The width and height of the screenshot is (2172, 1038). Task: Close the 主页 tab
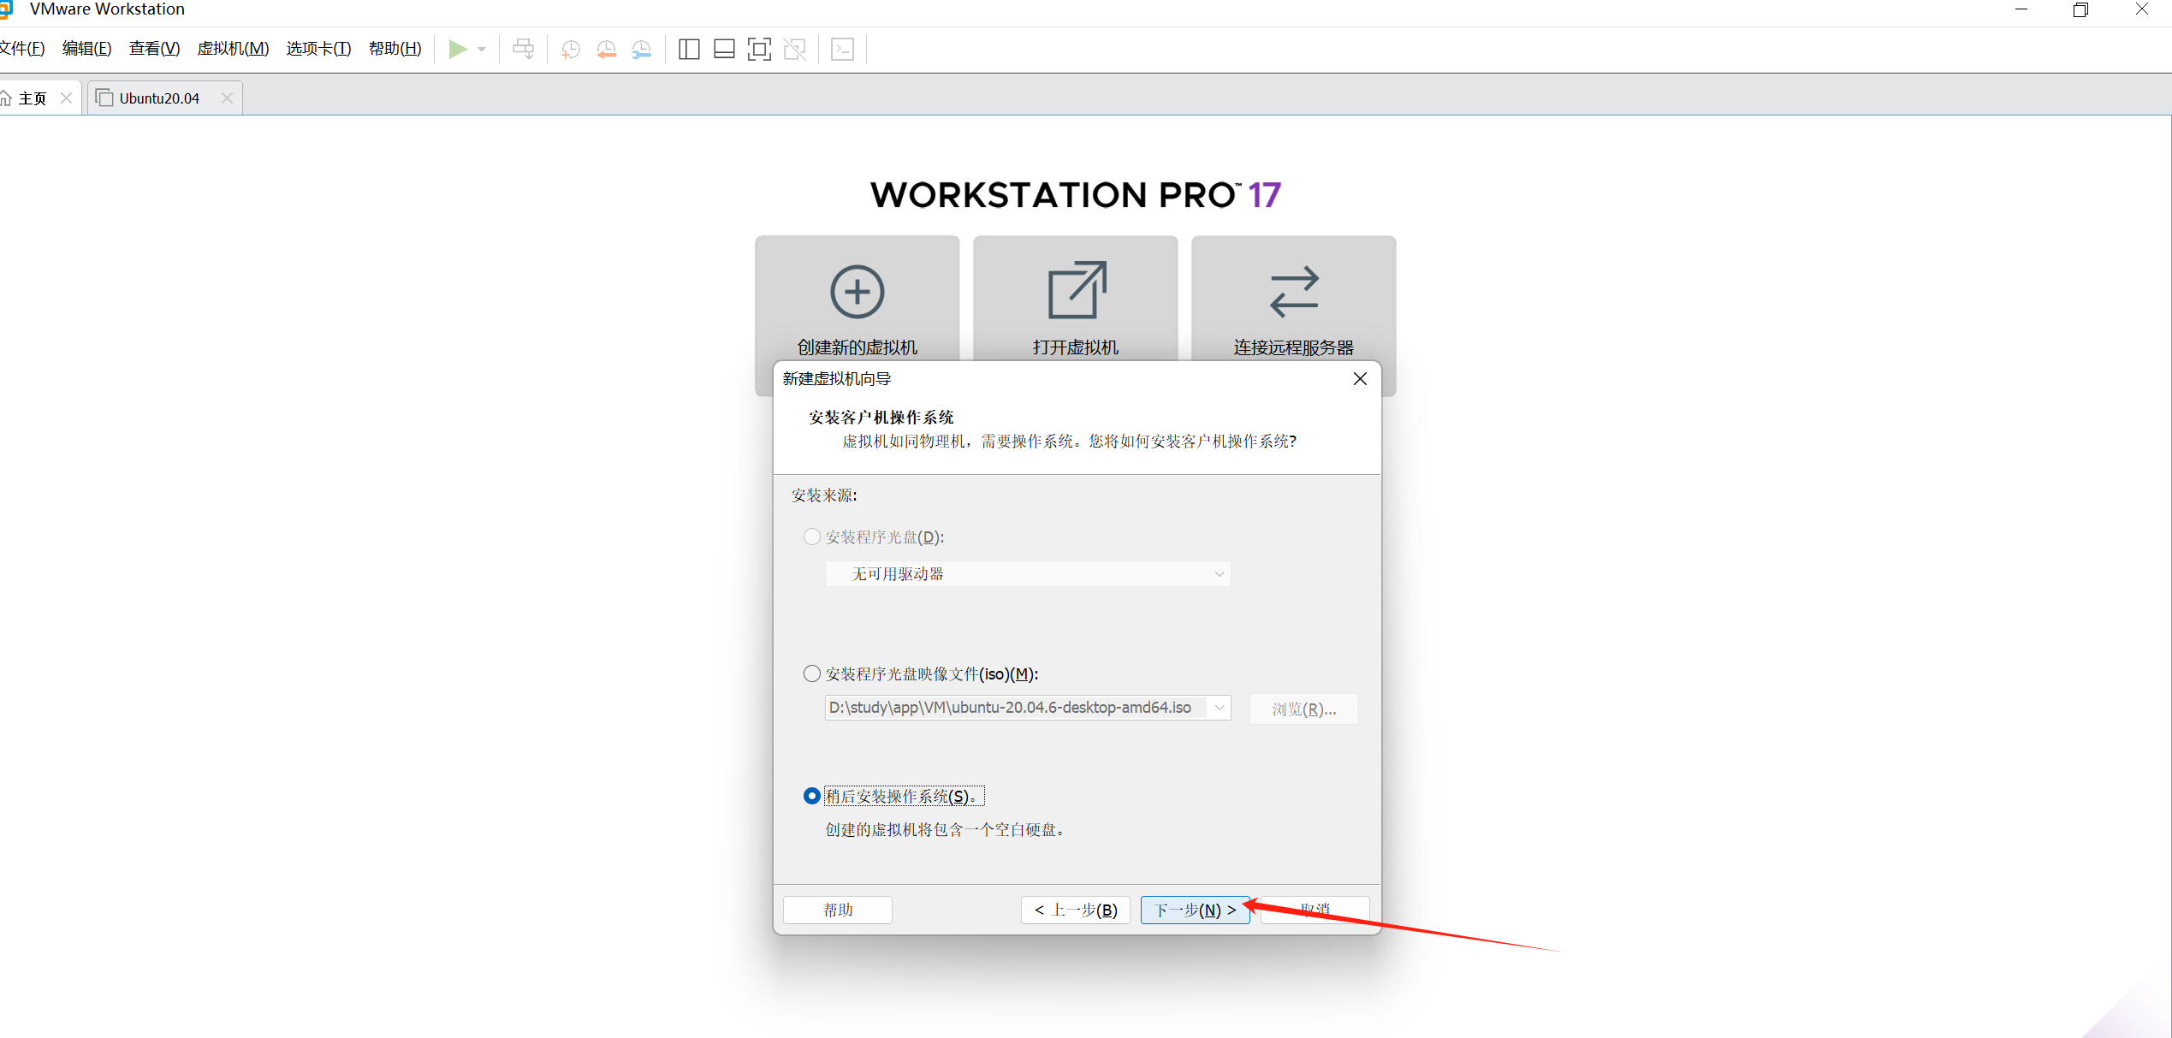pos(66,98)
